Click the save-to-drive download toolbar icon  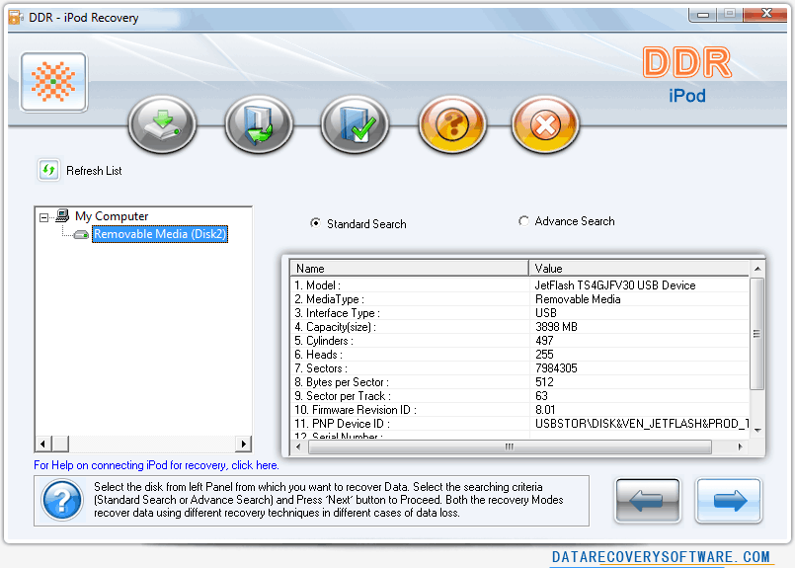click(x=162, y=124)
